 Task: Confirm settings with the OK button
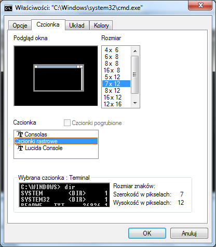[147, 233]
